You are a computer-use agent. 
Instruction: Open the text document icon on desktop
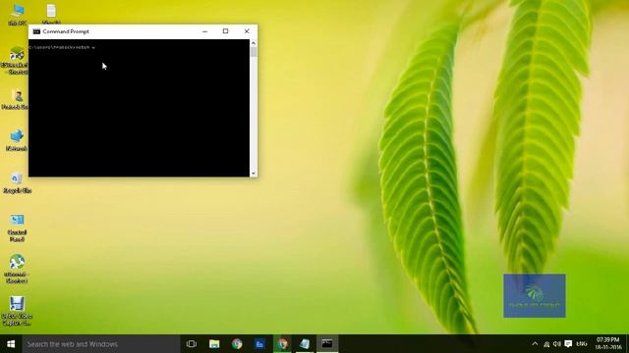tap(51, 13)
